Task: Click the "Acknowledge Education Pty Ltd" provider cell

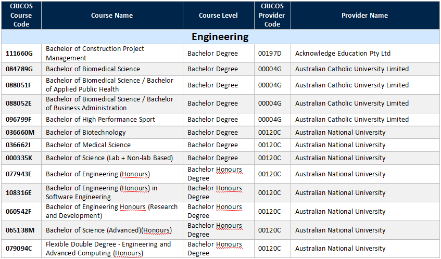Action: point(343,54)
